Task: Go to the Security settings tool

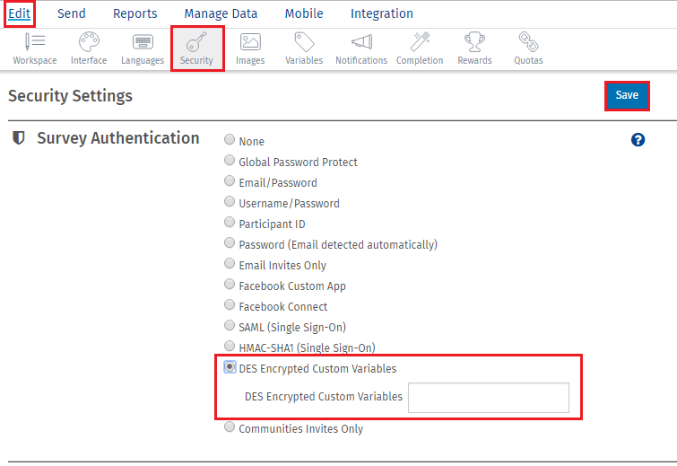Action: tap(196, 48)
